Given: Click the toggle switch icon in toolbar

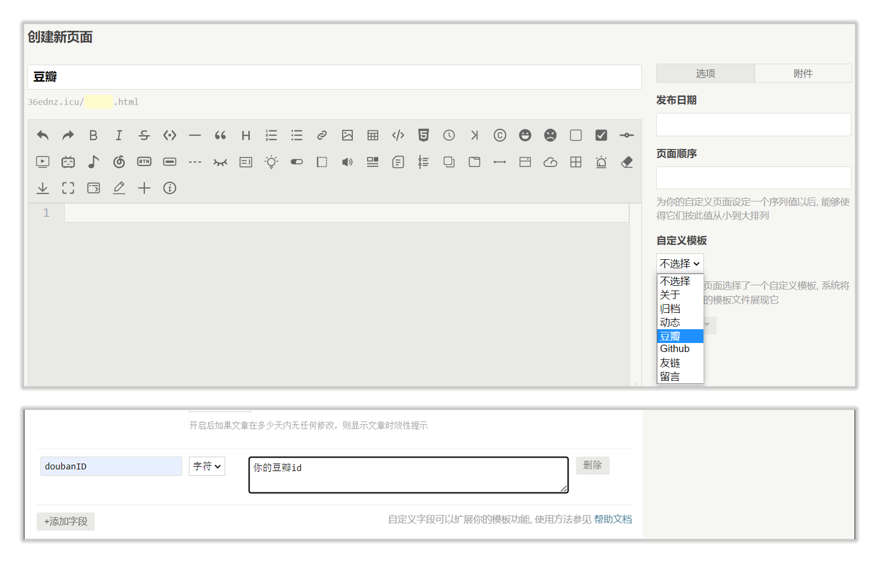Looking at the screenshot, I should click(297, 162).
